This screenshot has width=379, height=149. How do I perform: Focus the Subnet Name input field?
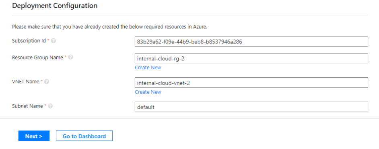point(251,107)
